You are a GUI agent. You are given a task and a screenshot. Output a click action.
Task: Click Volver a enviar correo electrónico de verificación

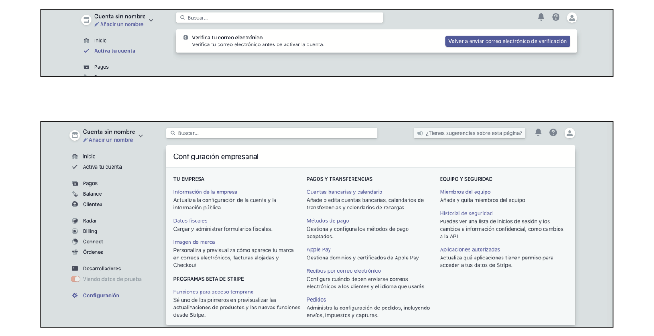click(508, 41)
